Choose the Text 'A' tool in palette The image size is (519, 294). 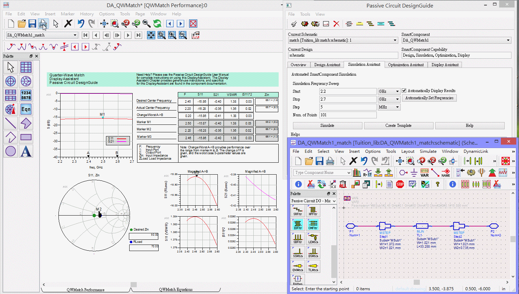pyautogui.click(x=26, y=151)
